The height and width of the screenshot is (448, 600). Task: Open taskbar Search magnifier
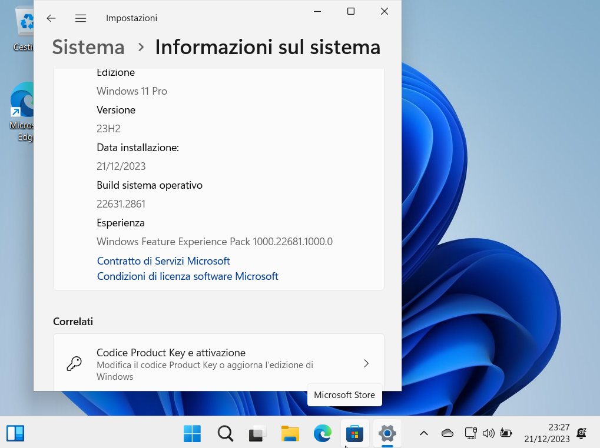tap(225, 433)
